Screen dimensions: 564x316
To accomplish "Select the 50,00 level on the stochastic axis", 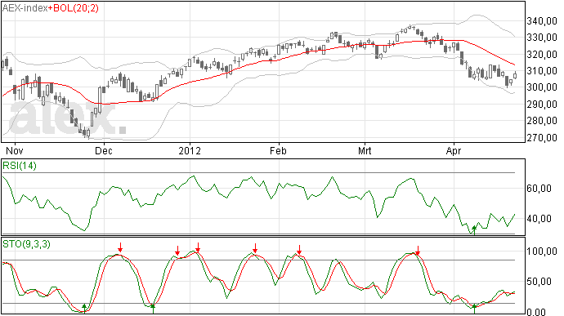I will 539,282.
